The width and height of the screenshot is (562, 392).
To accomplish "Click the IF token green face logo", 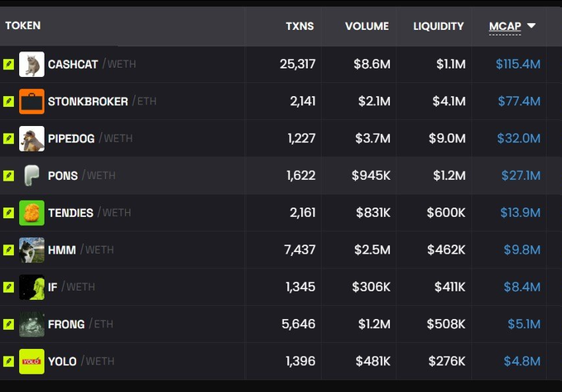I will [x=31, y=288].
